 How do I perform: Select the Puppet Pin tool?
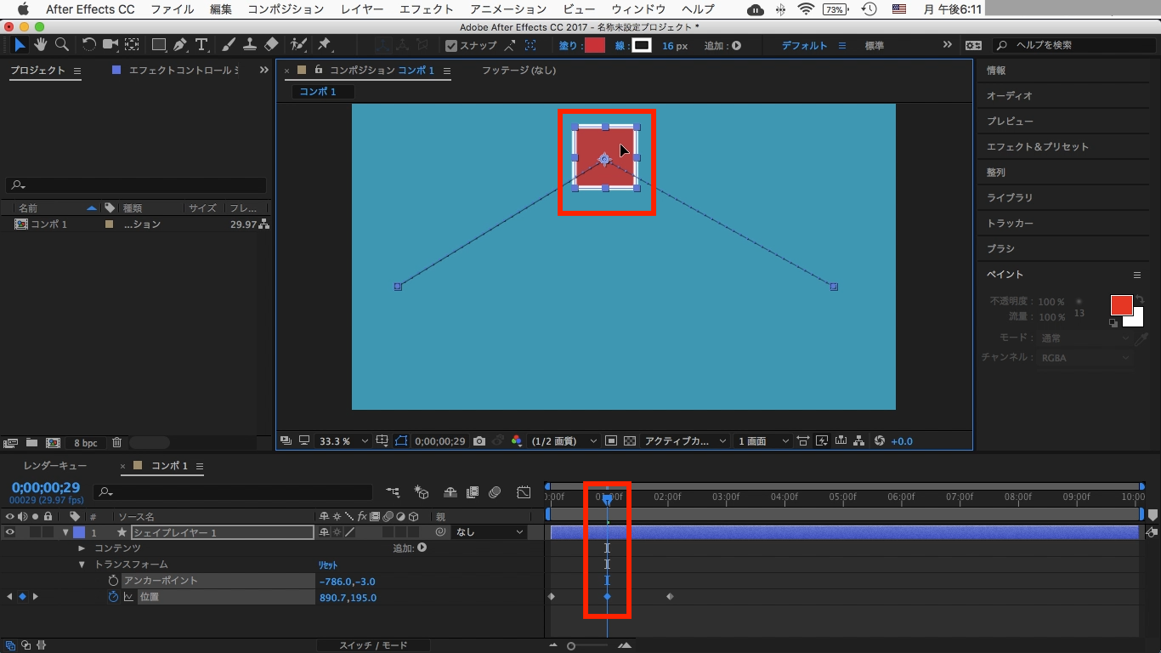pos(324,45)
